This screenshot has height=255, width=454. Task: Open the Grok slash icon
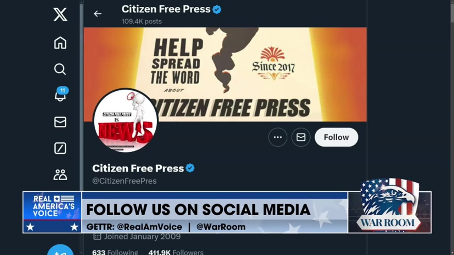(60, 148)
